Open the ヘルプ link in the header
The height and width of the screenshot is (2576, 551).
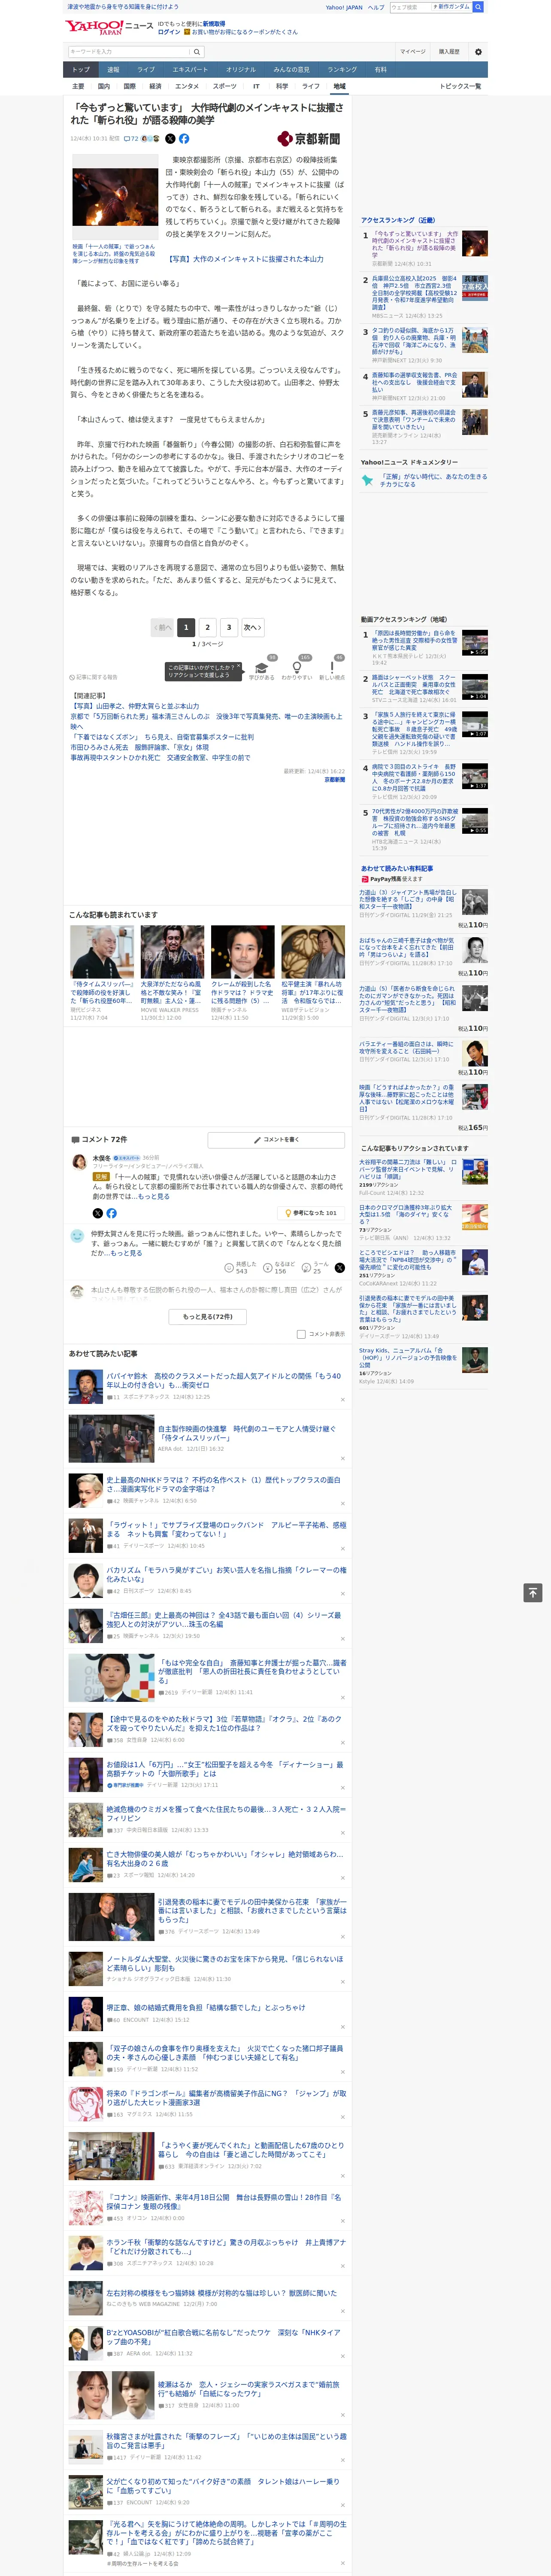tap(376, 7)
